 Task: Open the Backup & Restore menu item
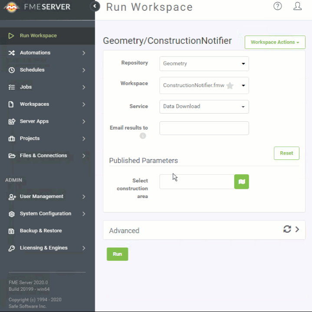[x=47, y=231]
